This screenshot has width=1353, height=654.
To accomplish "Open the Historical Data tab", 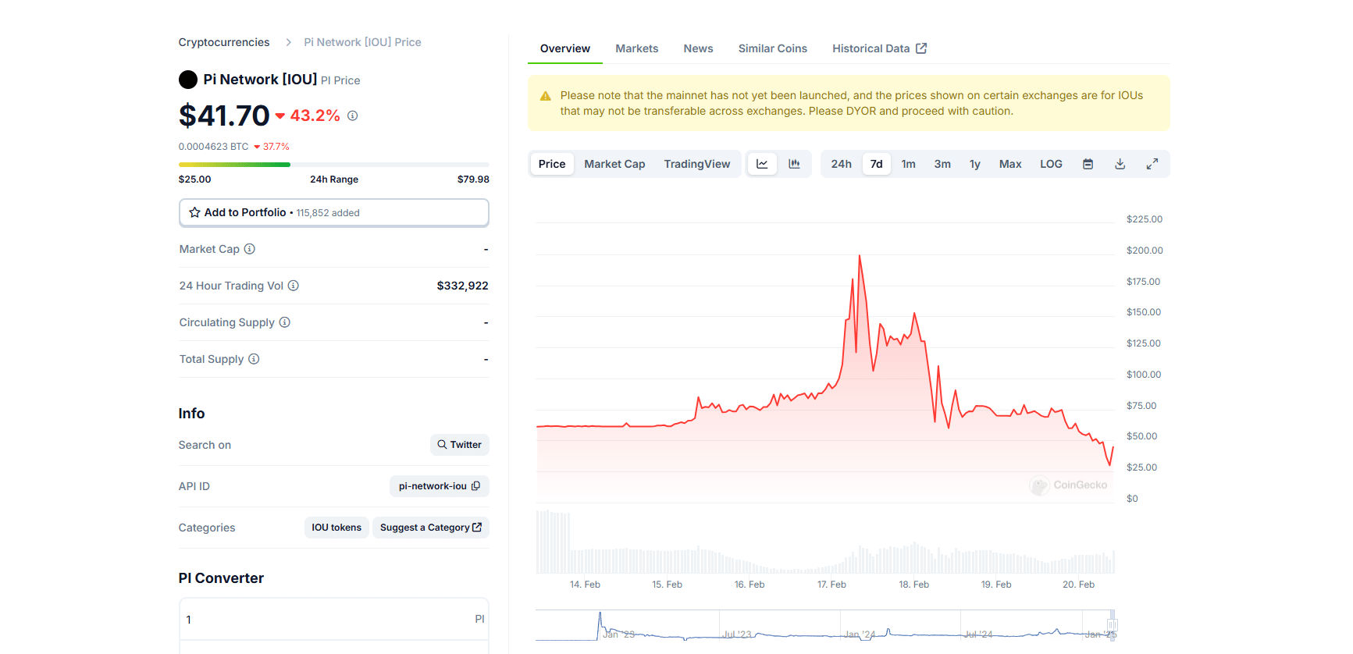I will coord(879,48).
